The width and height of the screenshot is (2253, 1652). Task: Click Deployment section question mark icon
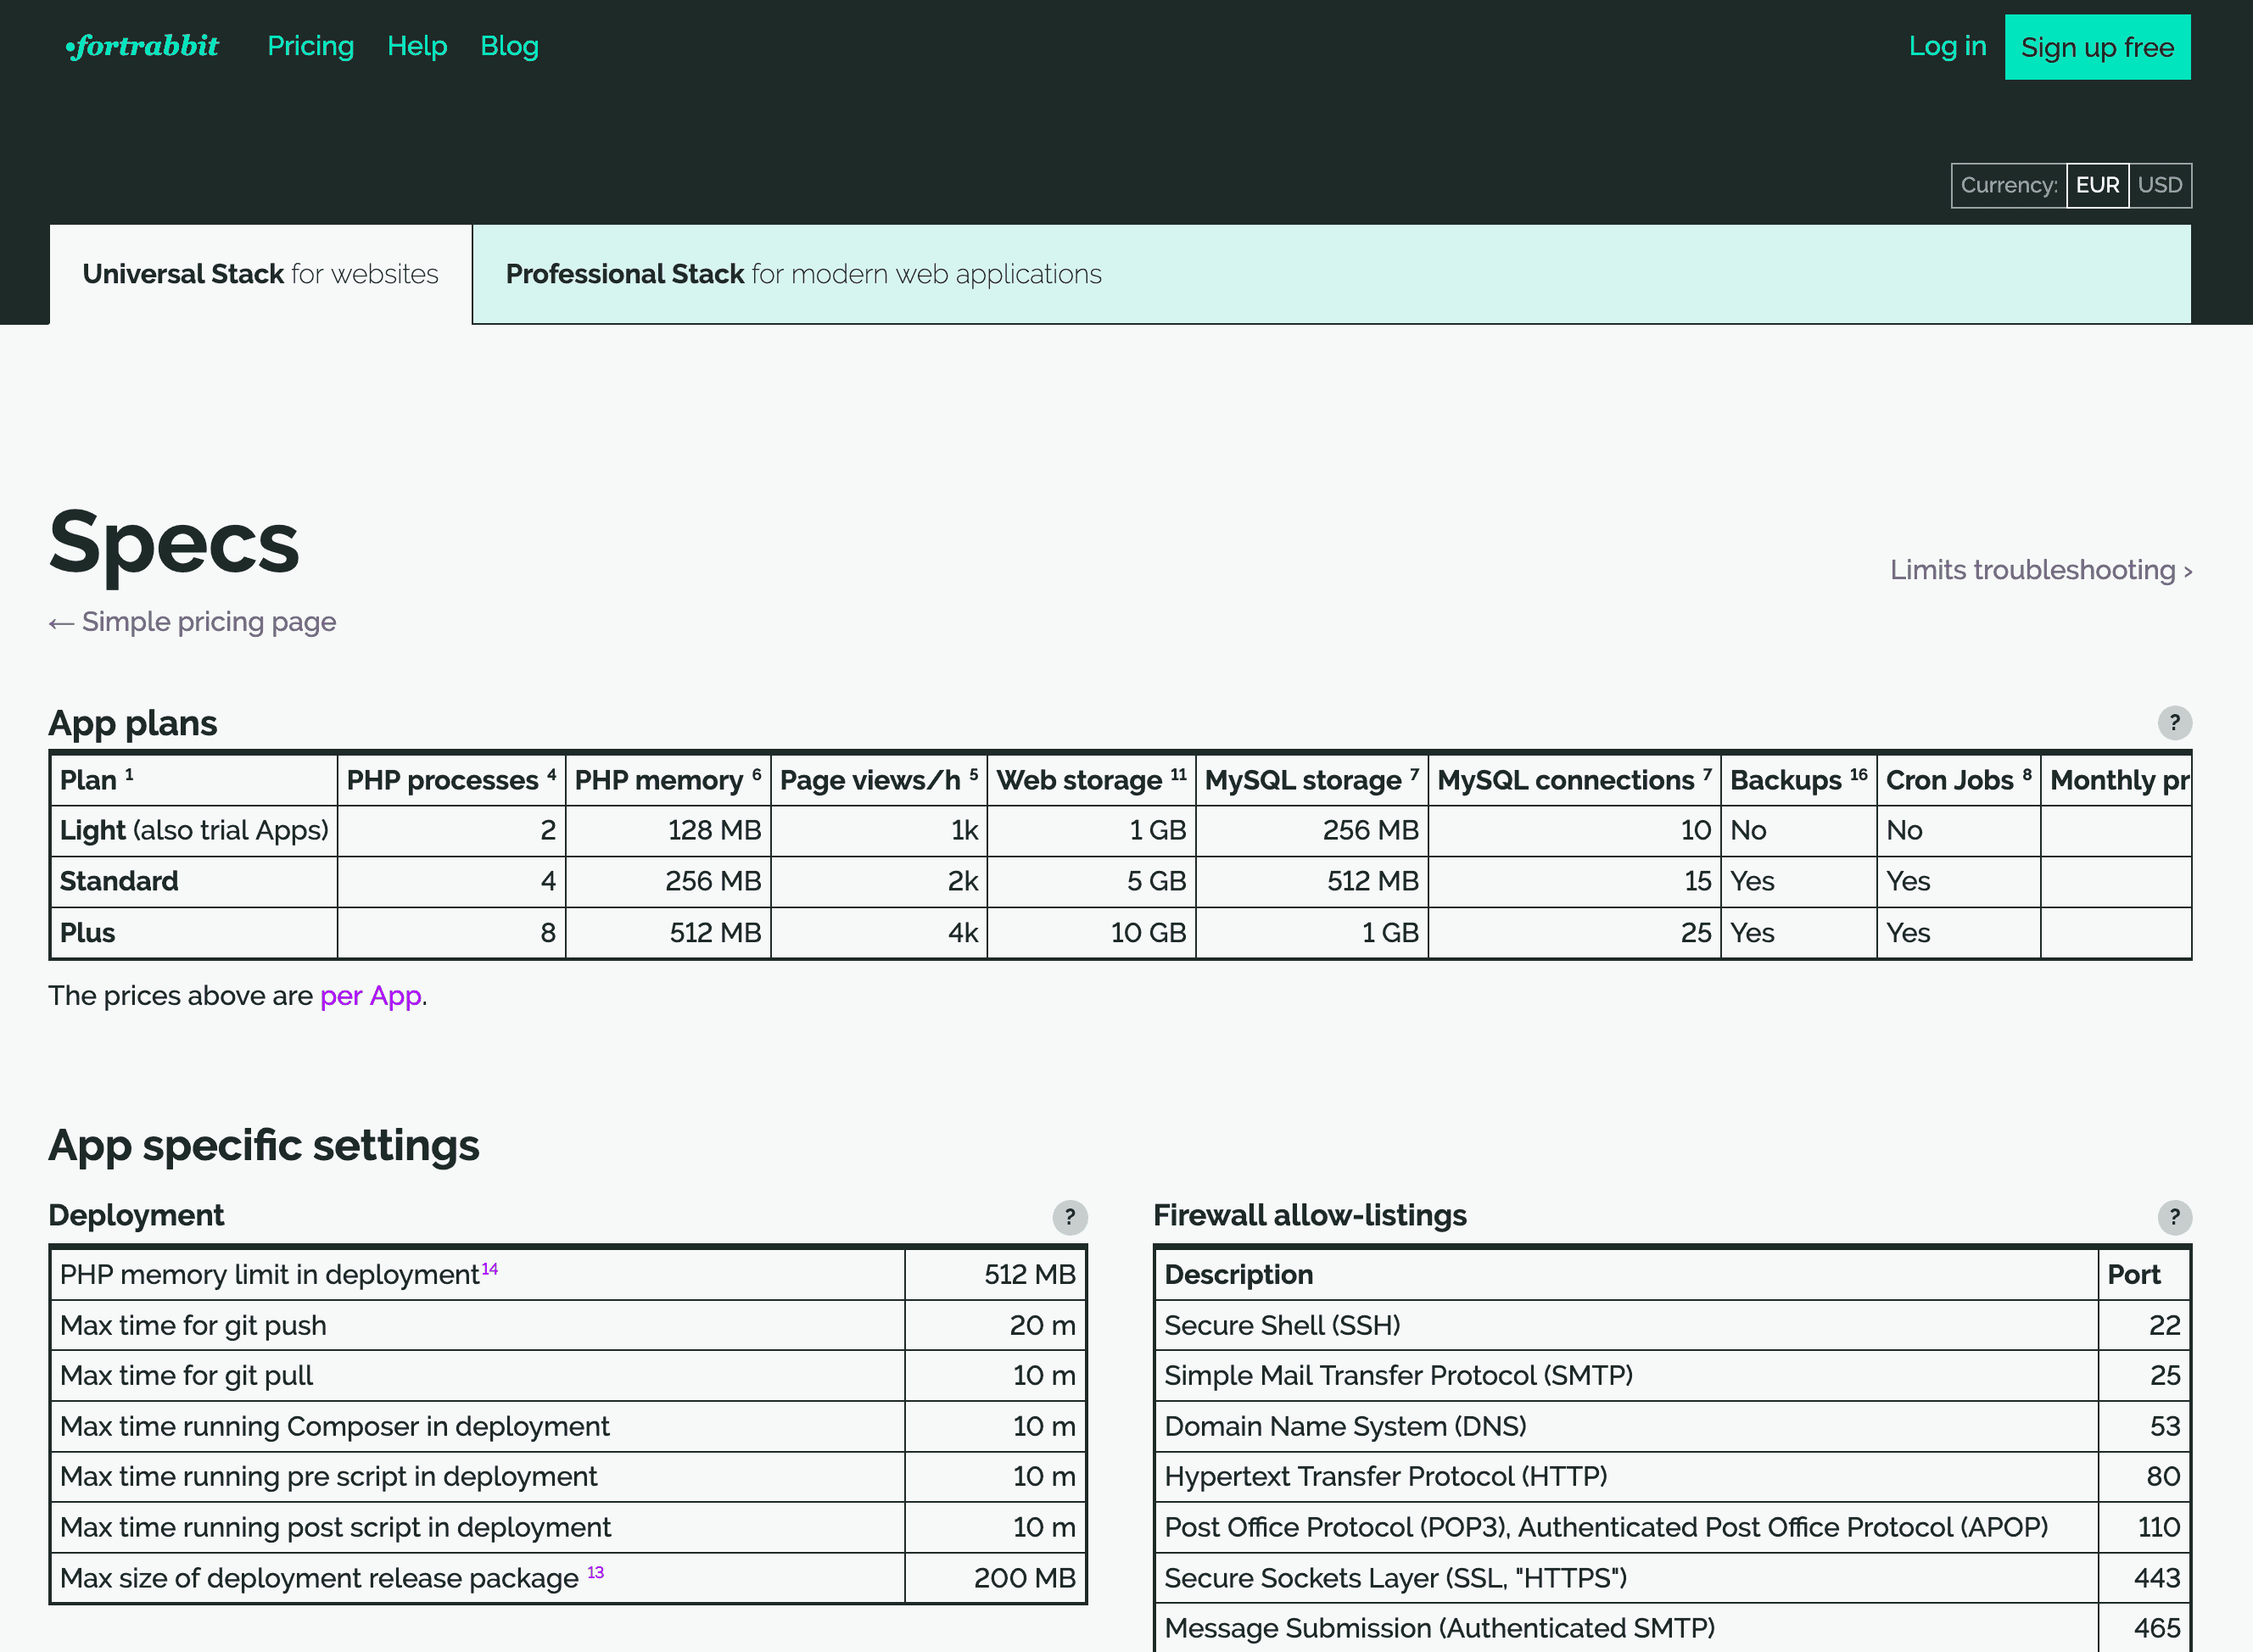point(1069,1217)
